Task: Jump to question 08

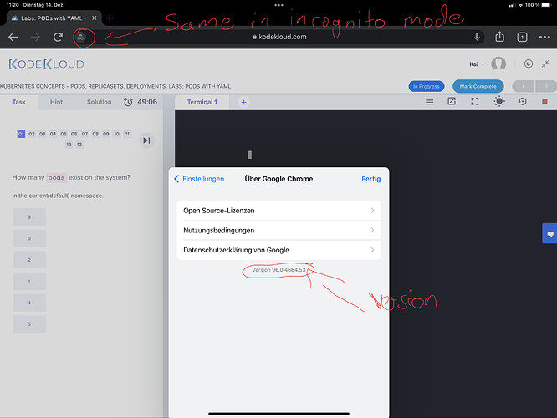Action: point(95,134)
